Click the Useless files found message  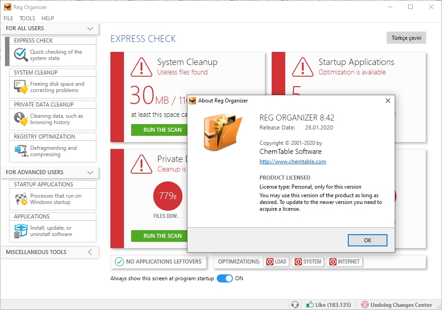point(182,72)
